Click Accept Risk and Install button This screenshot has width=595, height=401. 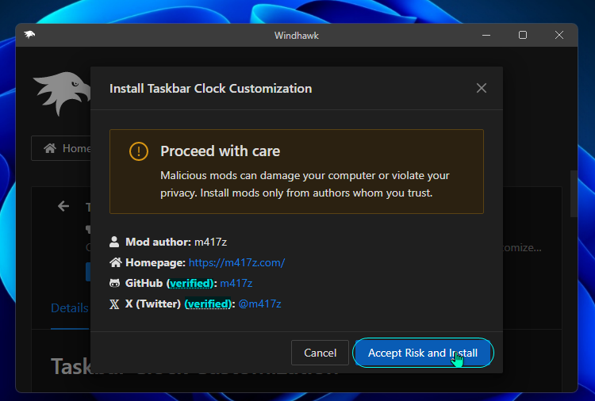point(423,353)
